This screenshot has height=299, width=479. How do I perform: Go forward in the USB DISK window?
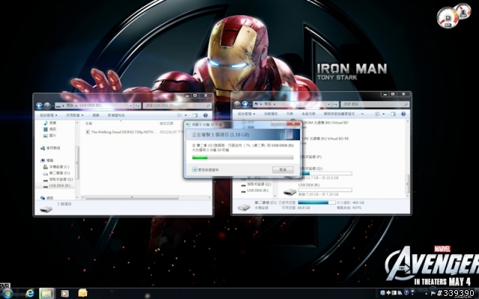click(x=47, y=105)
